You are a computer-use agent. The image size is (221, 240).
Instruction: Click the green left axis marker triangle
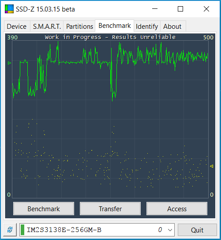[9, 63]
